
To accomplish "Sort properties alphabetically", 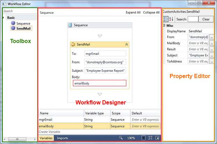I will pos(171,19).
